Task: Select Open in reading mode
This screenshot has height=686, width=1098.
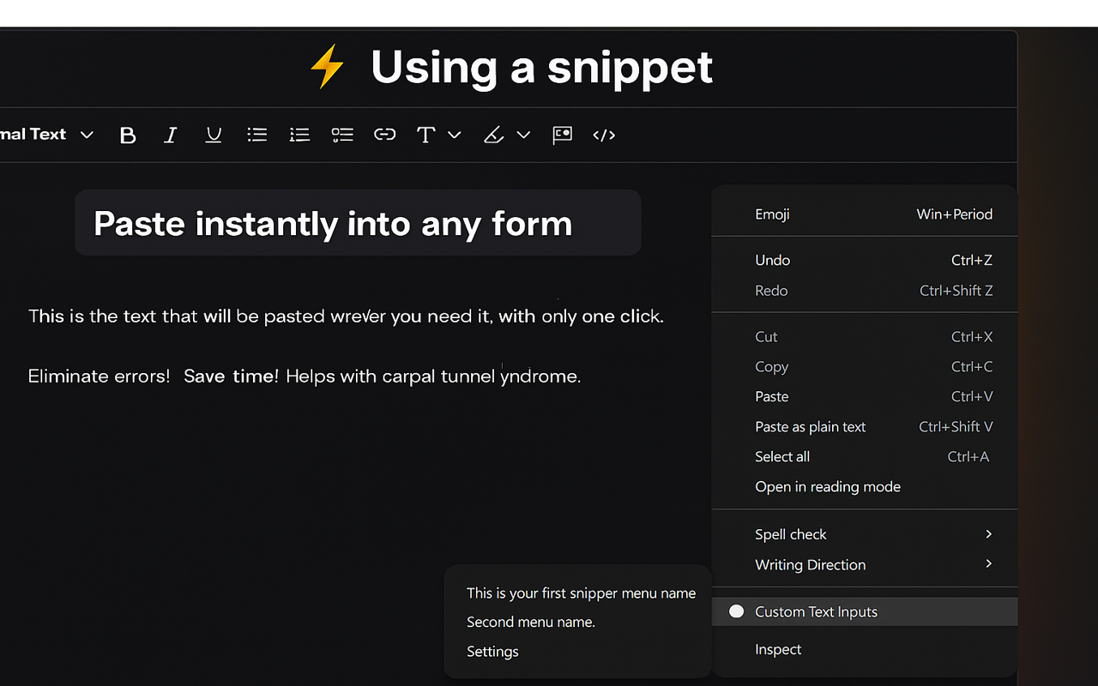Action: pyautogui.click(x=865, y=487)
